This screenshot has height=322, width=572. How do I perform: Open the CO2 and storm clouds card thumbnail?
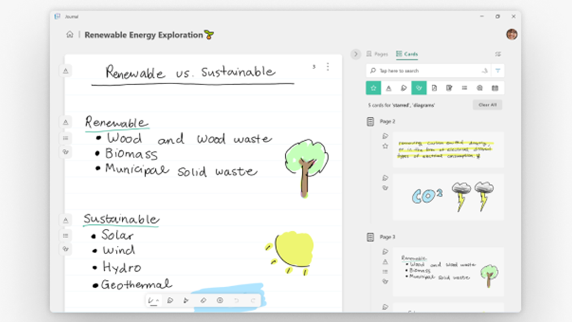click(x=448, y=197)
